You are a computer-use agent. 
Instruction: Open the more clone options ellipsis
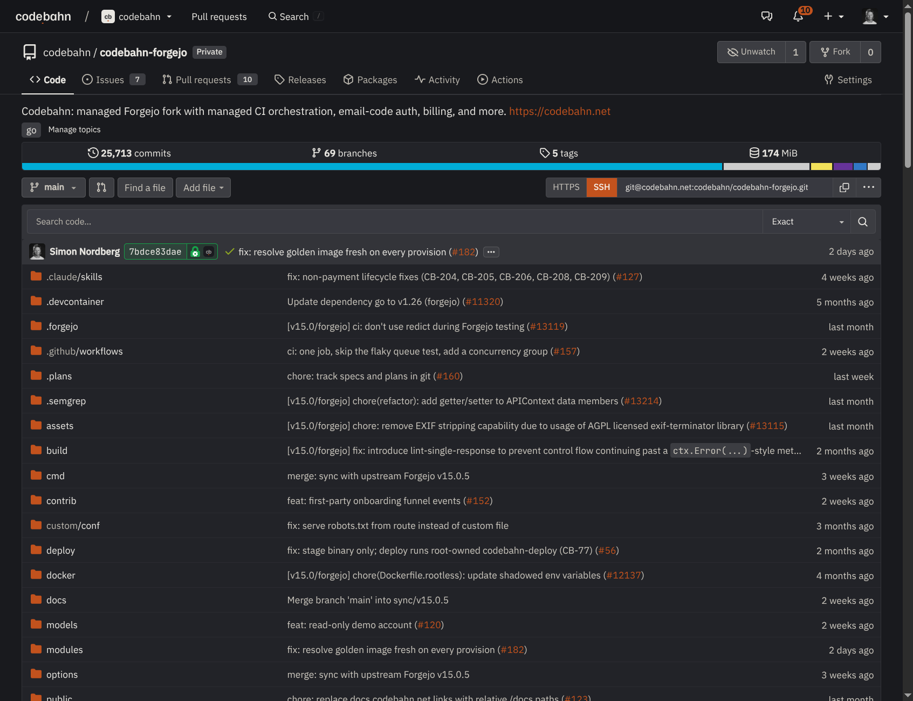coord(869,187)
